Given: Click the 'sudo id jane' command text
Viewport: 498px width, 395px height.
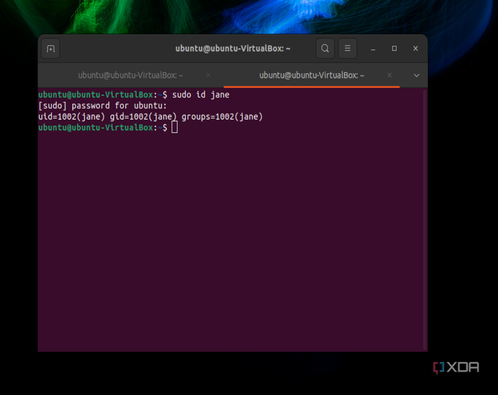Looking at the screenshot, I should pos(200,95).
